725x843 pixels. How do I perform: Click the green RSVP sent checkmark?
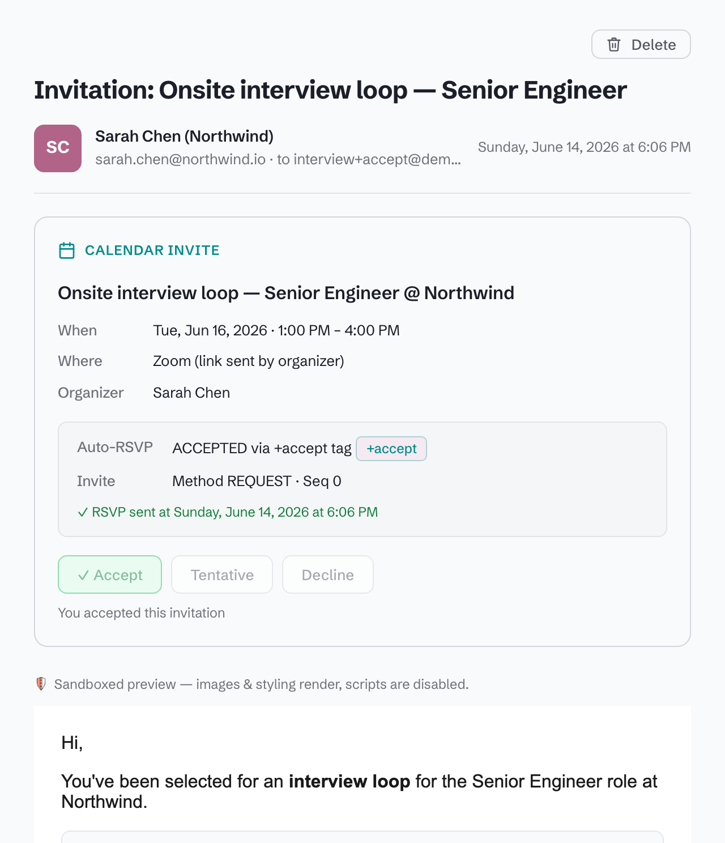pyautogui.click(x=83, y=512)
